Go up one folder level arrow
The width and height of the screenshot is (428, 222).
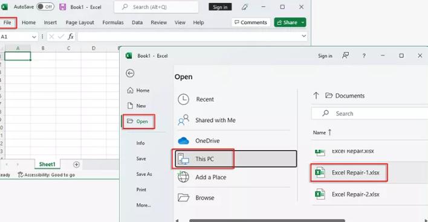tap(316, 95)
